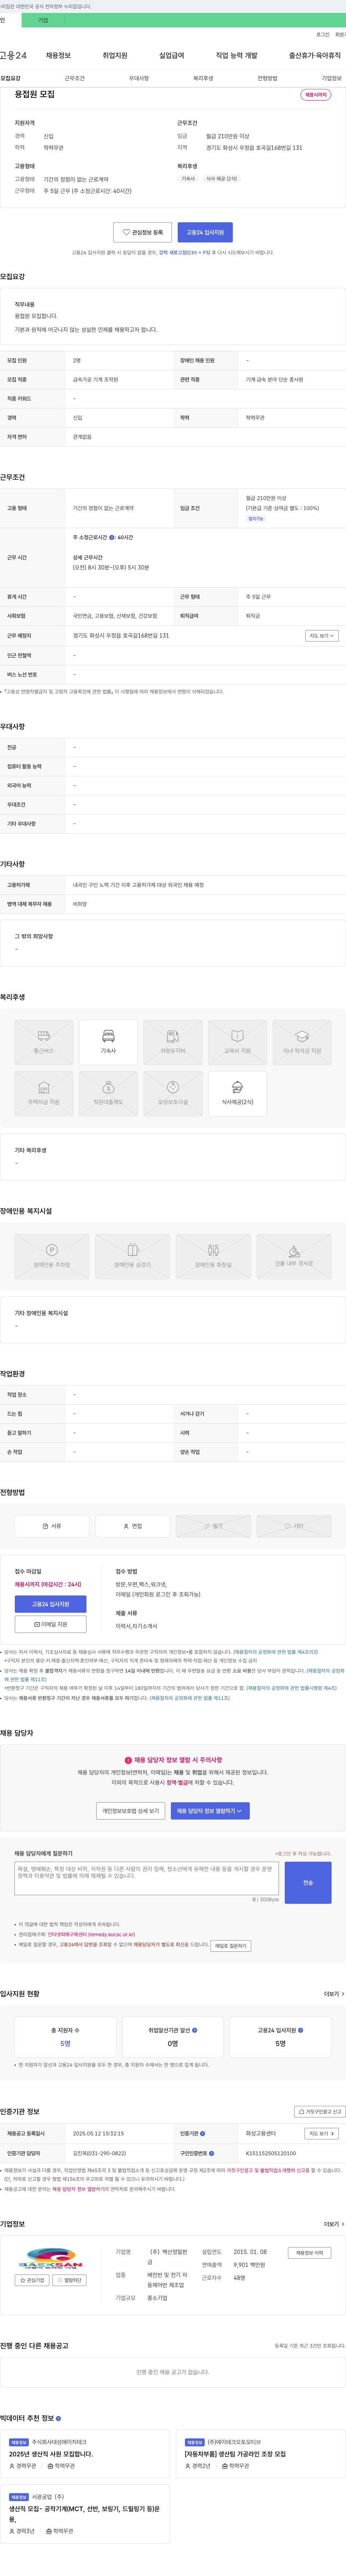Image resolution: width=346 pixels, height=2576 pixels.
Task: Click 개인정보보호법 상세 보기 button
Action: point(131,1810)
